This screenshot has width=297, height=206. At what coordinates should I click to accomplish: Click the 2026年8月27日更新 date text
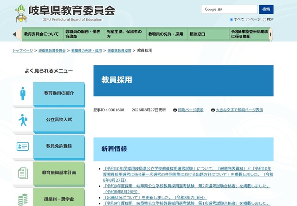pyautogui.click(x=148, y=110)
